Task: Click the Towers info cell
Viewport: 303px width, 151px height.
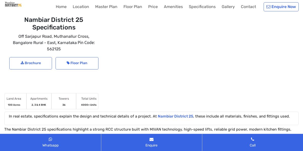Action: pyautogui.click(x=64, y=101)
